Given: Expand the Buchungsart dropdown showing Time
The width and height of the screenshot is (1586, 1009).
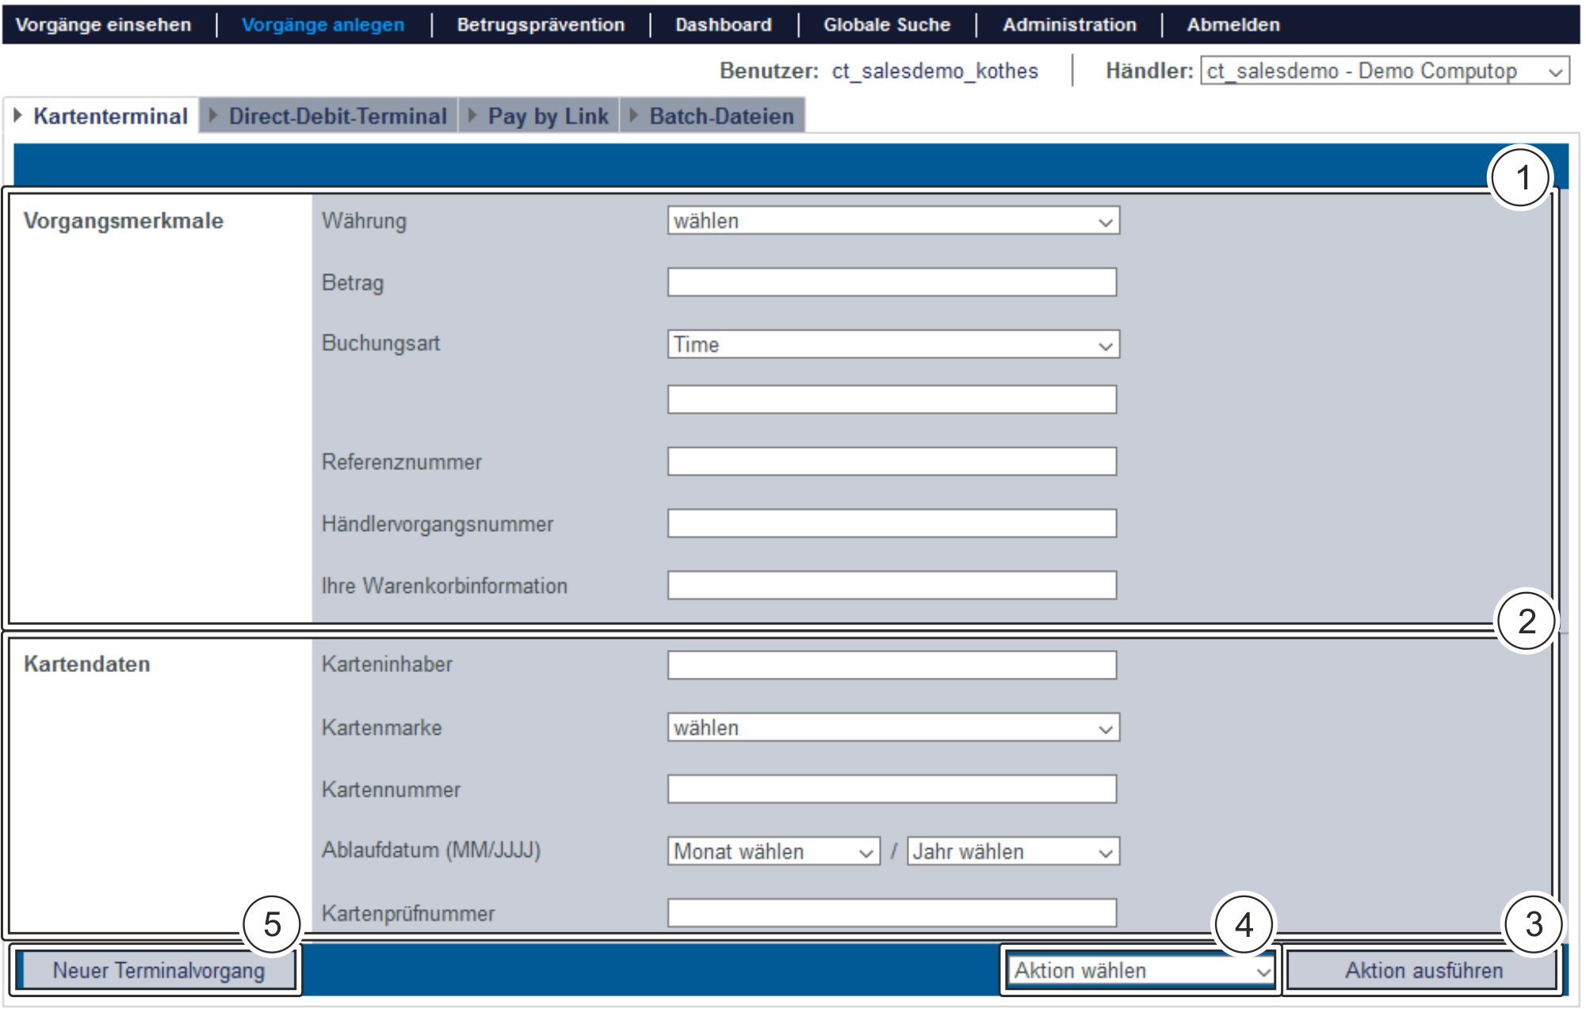Looking at the screenshot, I should click(892, 345).
